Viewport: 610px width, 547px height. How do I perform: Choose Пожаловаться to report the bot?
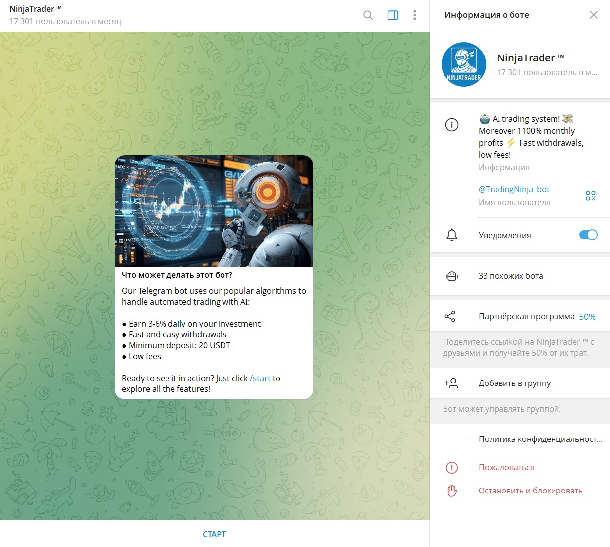click(x=506, y=467)
